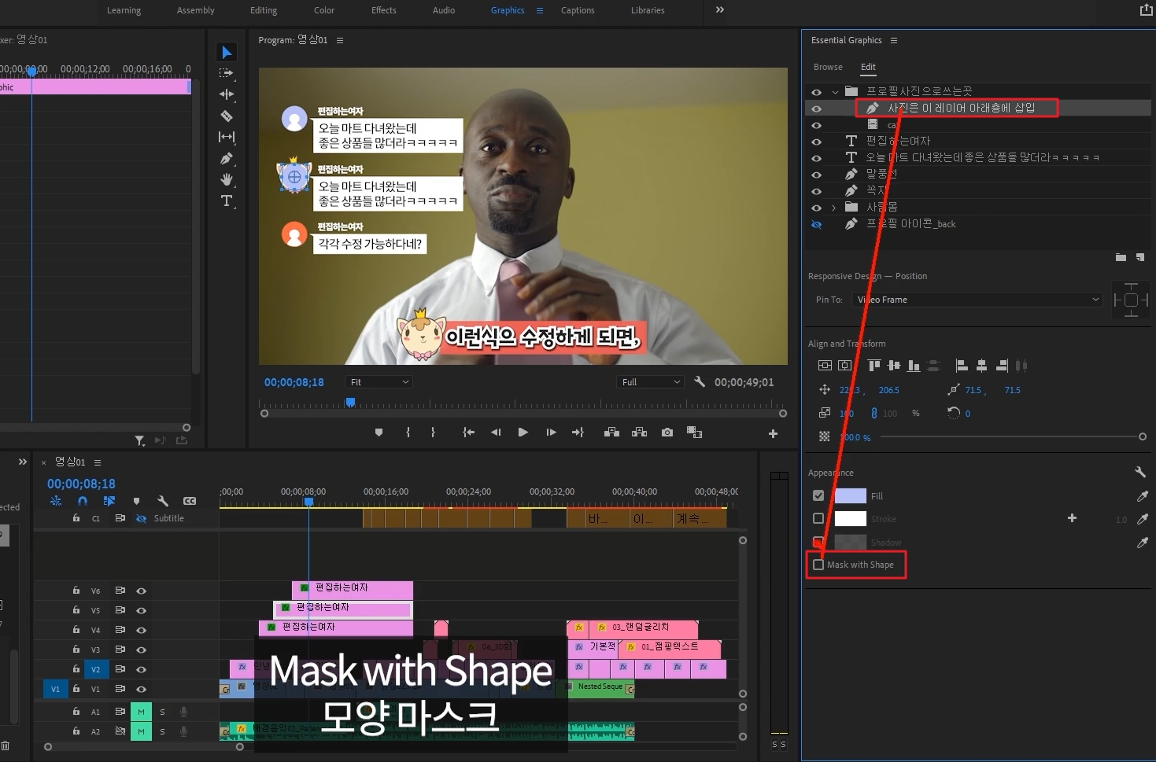Image resolution: width=1156 pixels, height=762 pixels.
Task: Hide the 편집하는여자 text layer
Action: tap(816, 142)
